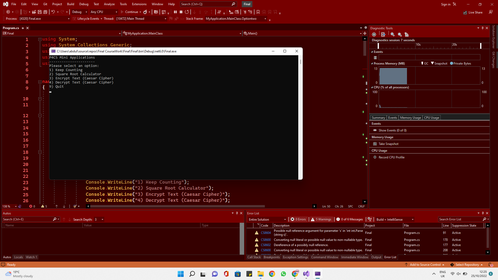
Task: Click the Hot Reload flame icon
Action: coord(145,12)
